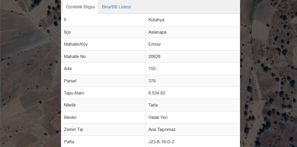
Task: Select the Parsel value 378
Action: tap(152, 81)
